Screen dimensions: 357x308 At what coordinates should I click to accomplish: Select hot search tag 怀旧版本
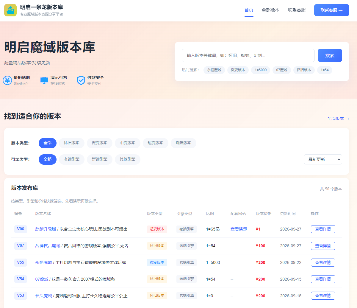pos(304,70)
